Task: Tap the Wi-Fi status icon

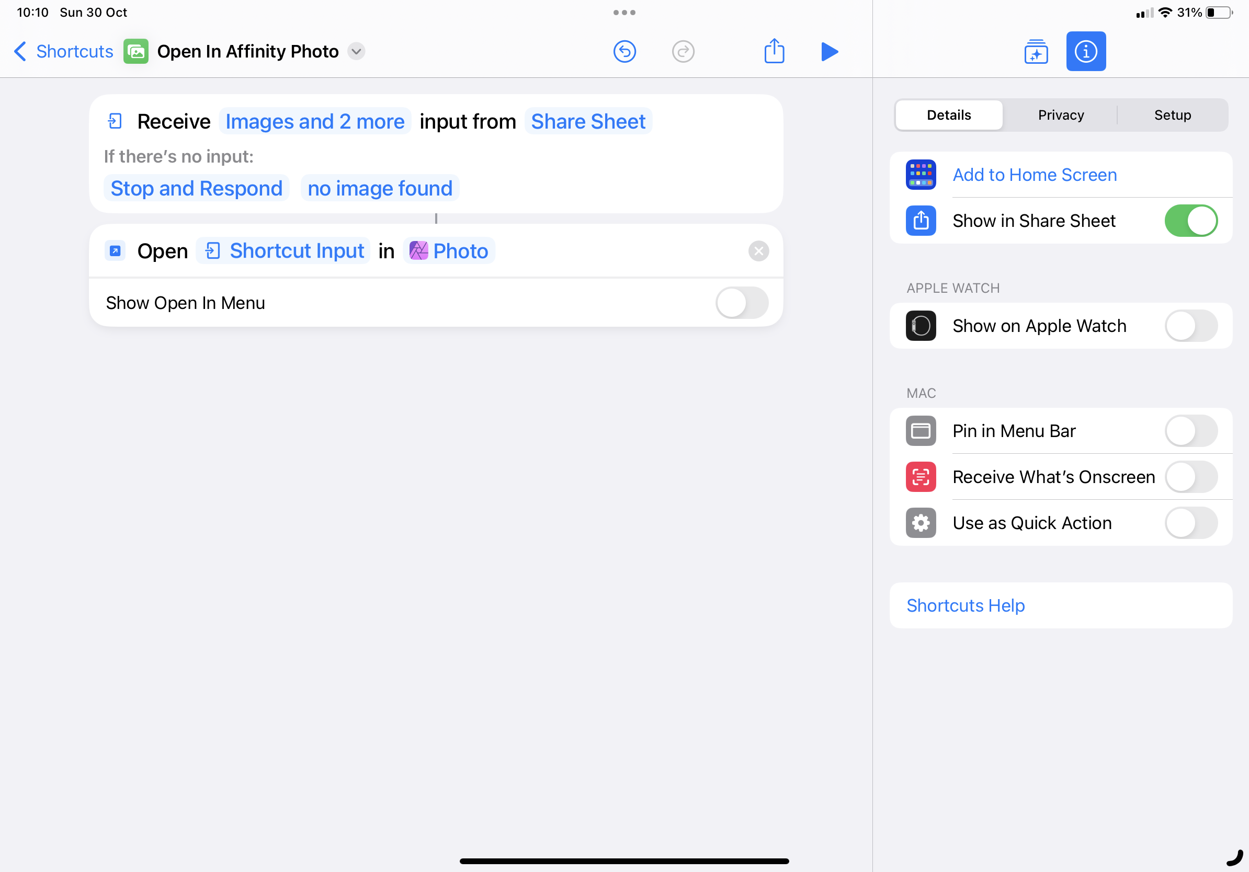Action: [1164, 12]
